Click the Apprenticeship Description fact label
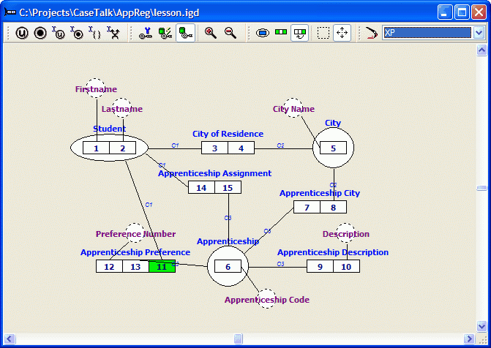Image resolution: width=491 pixels, height=348 pixels. point(332,252)
